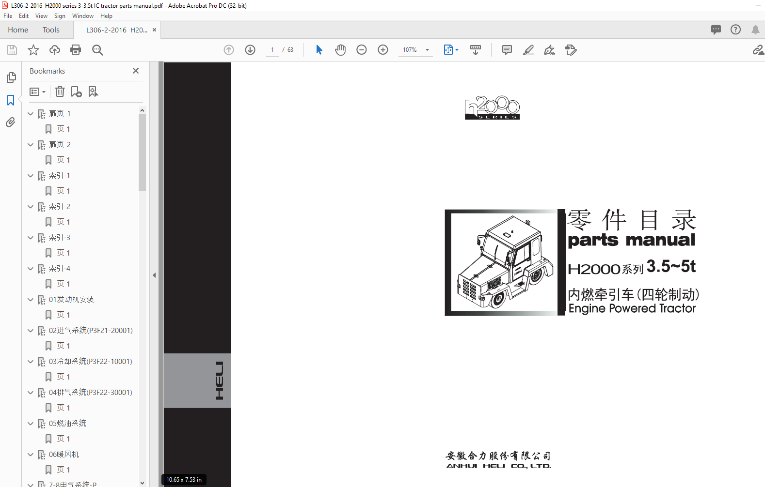Open Help question mark icon

point(735,30)
